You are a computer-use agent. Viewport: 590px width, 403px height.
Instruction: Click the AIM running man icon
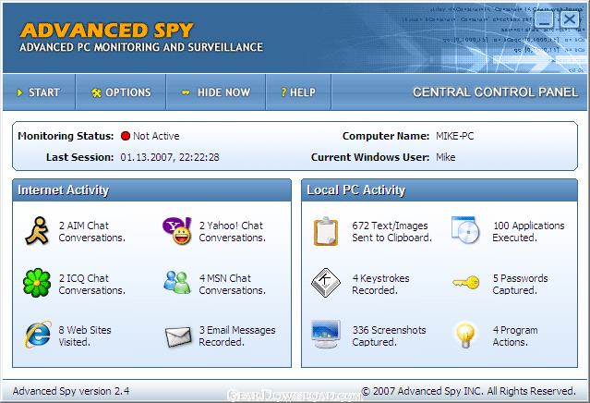tap(37, 231)
